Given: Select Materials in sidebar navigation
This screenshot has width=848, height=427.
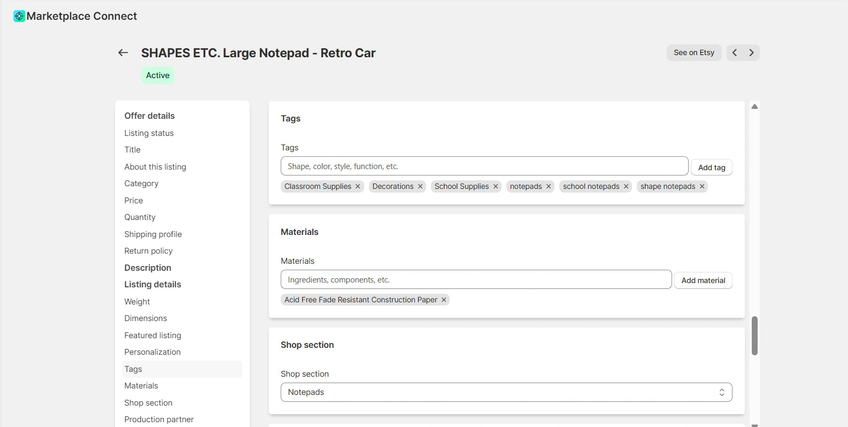Looking at the screenshot, I should coord(141,386).
